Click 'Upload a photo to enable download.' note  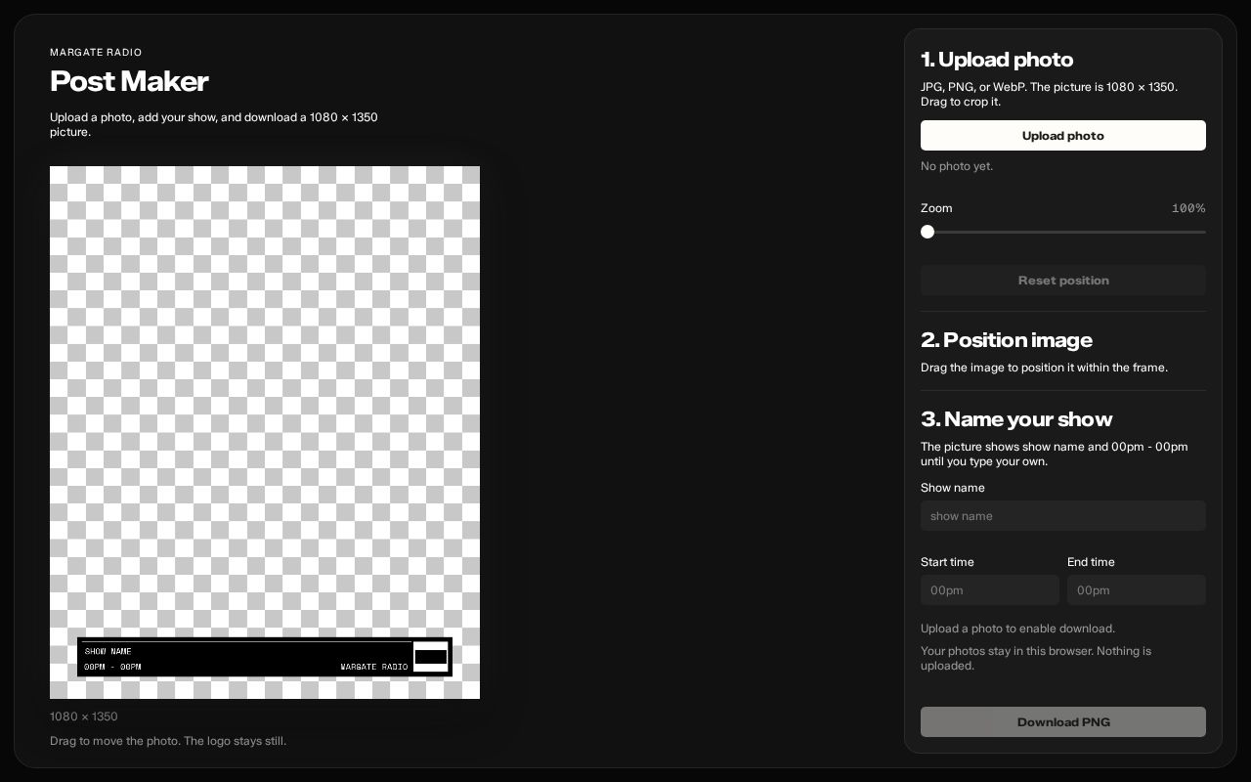click(x=1017, y=629)
